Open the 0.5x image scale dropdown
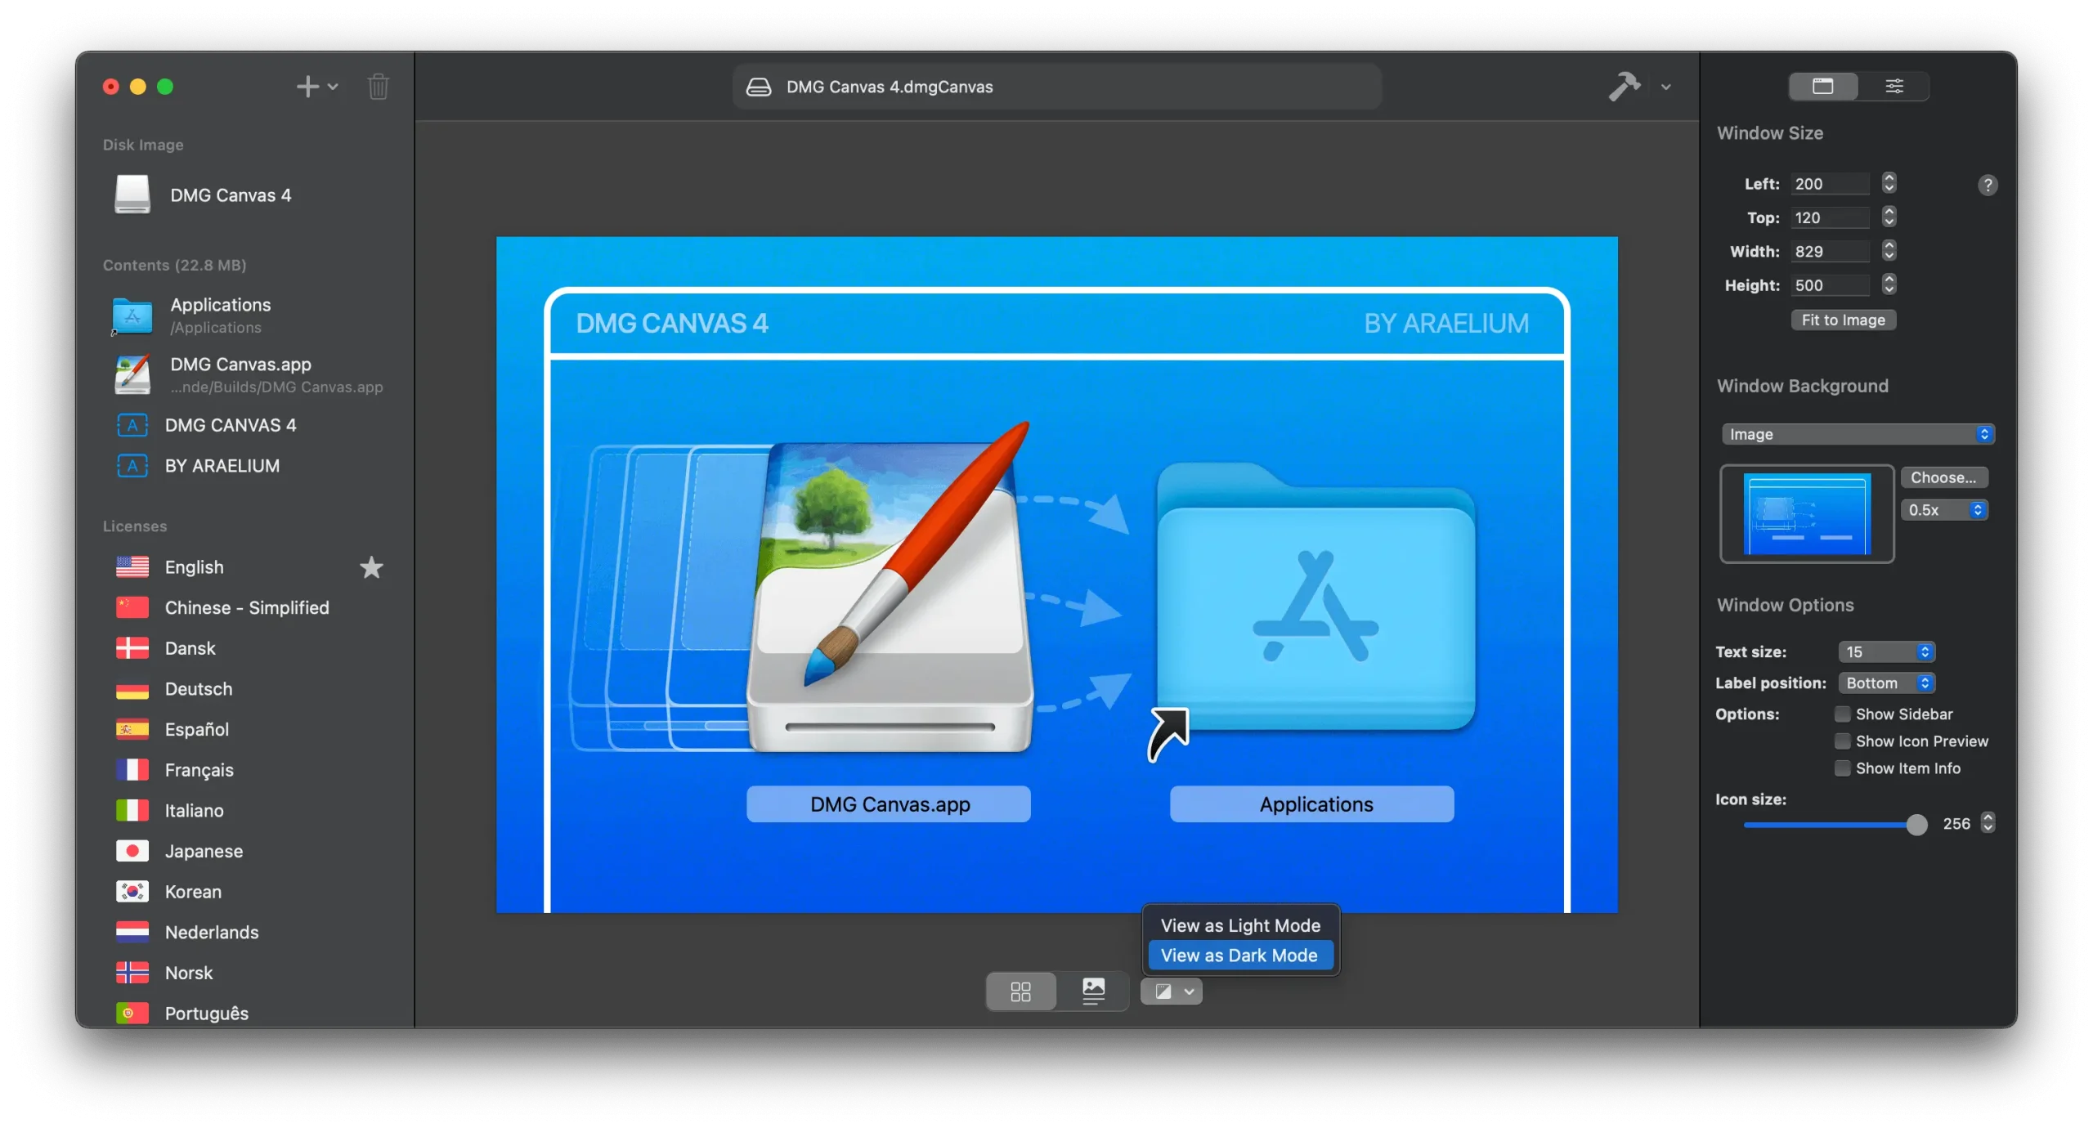2093x1128 pixels. (x=1943, y=510)
